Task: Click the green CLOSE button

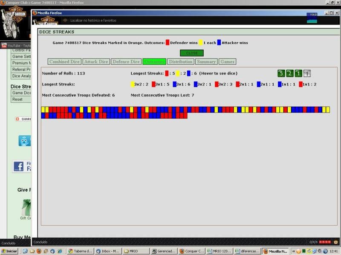Action: click(192, 53)
